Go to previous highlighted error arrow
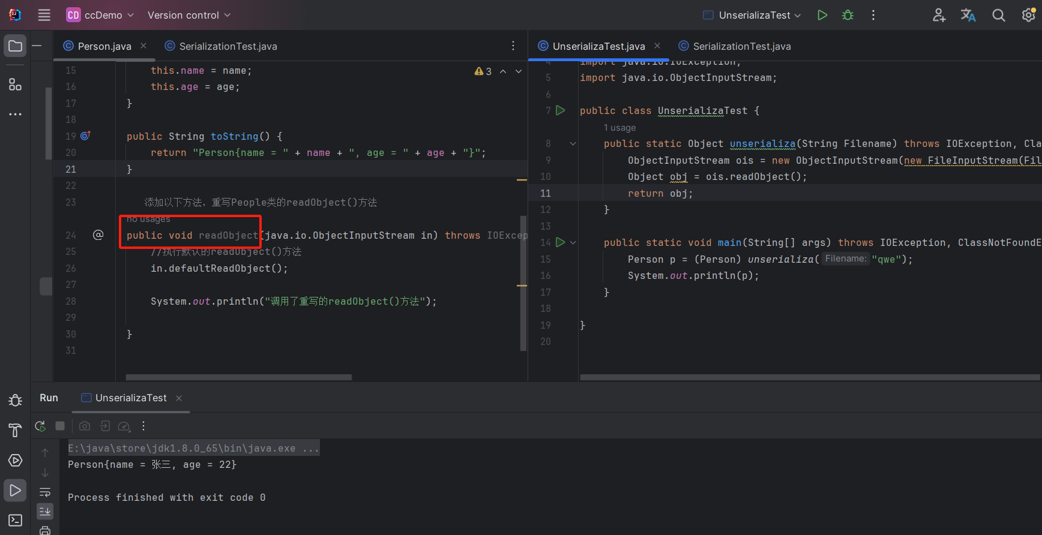This screenshot has width=1042, height=535. point(503,71)
